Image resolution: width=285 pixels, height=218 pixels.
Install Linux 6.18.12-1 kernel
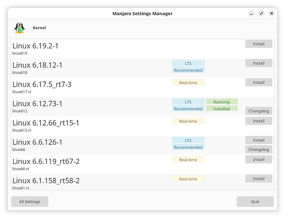(x=258, y=63)
